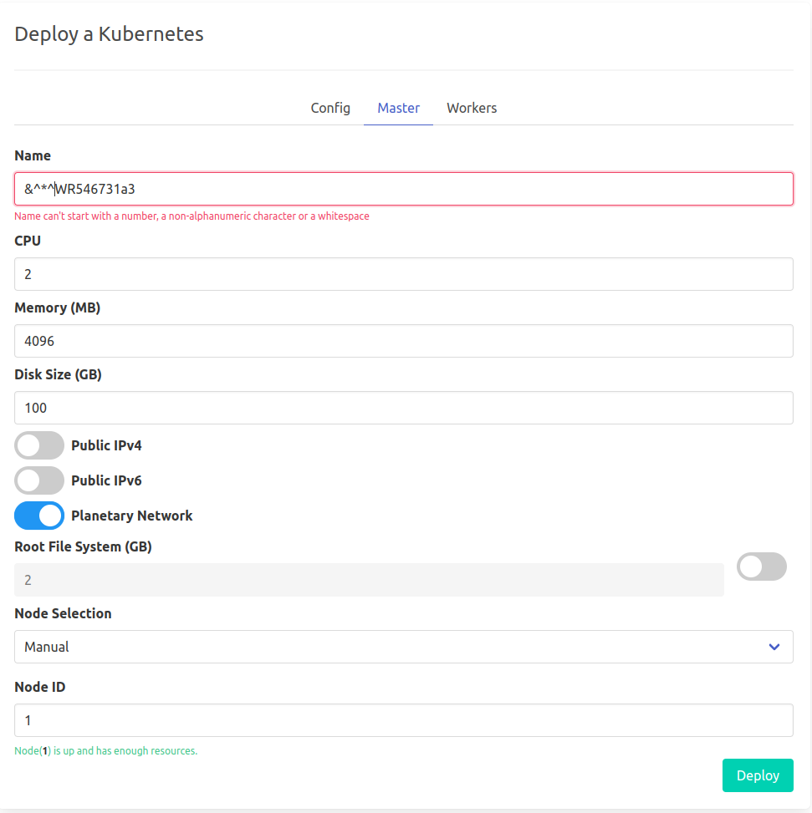Click the CPU input field
This screenshot has height=813, width=812.
tap(404, 274)
